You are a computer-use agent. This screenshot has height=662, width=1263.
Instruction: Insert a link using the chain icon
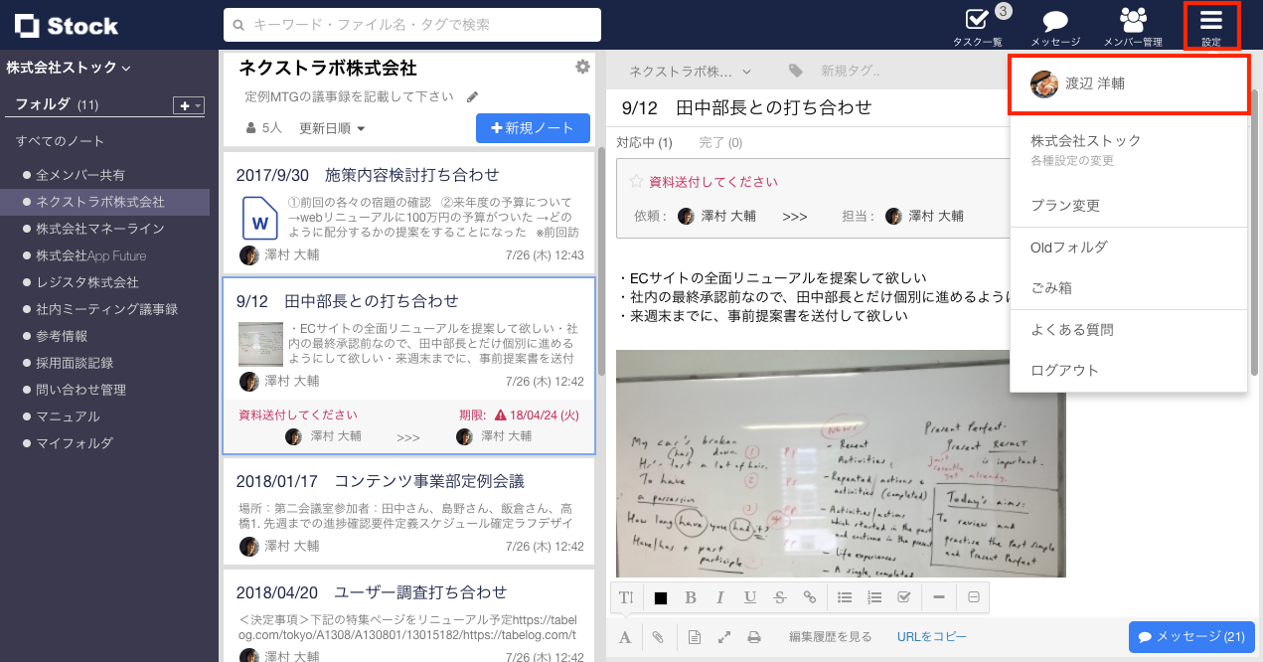tap(810, 596)
